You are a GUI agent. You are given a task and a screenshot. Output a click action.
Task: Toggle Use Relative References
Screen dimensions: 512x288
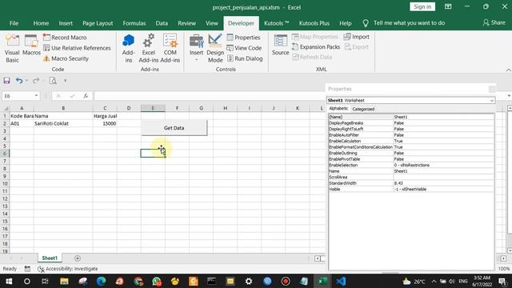77,48
